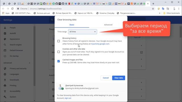Open the Фитнес-браслет bookmark
The height and width of the screenshot is (102, 182).
point(62,13)
